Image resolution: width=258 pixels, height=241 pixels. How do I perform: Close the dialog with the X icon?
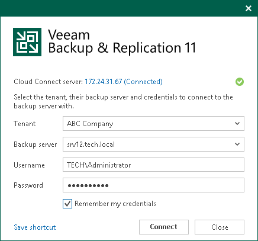pos(249,8)
